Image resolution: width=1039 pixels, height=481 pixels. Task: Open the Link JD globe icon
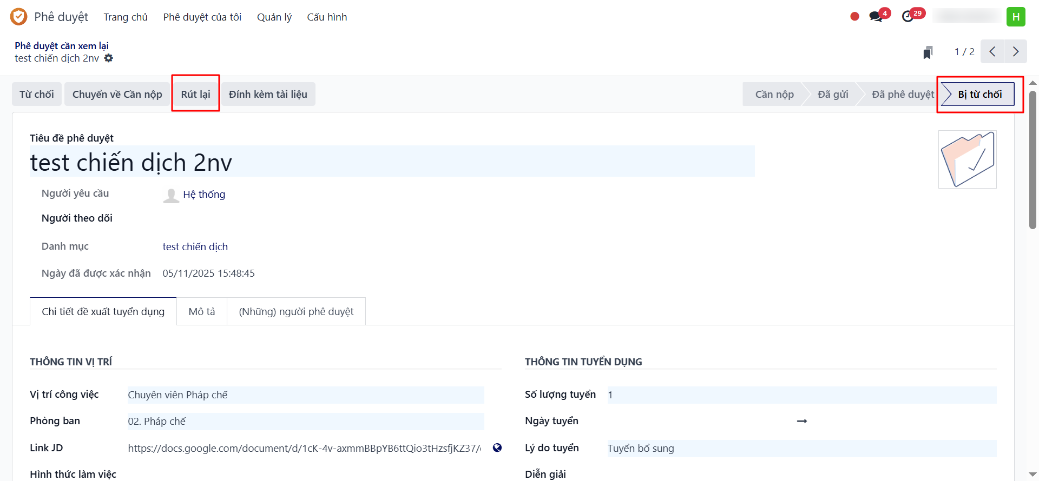(x=497, y=447)
